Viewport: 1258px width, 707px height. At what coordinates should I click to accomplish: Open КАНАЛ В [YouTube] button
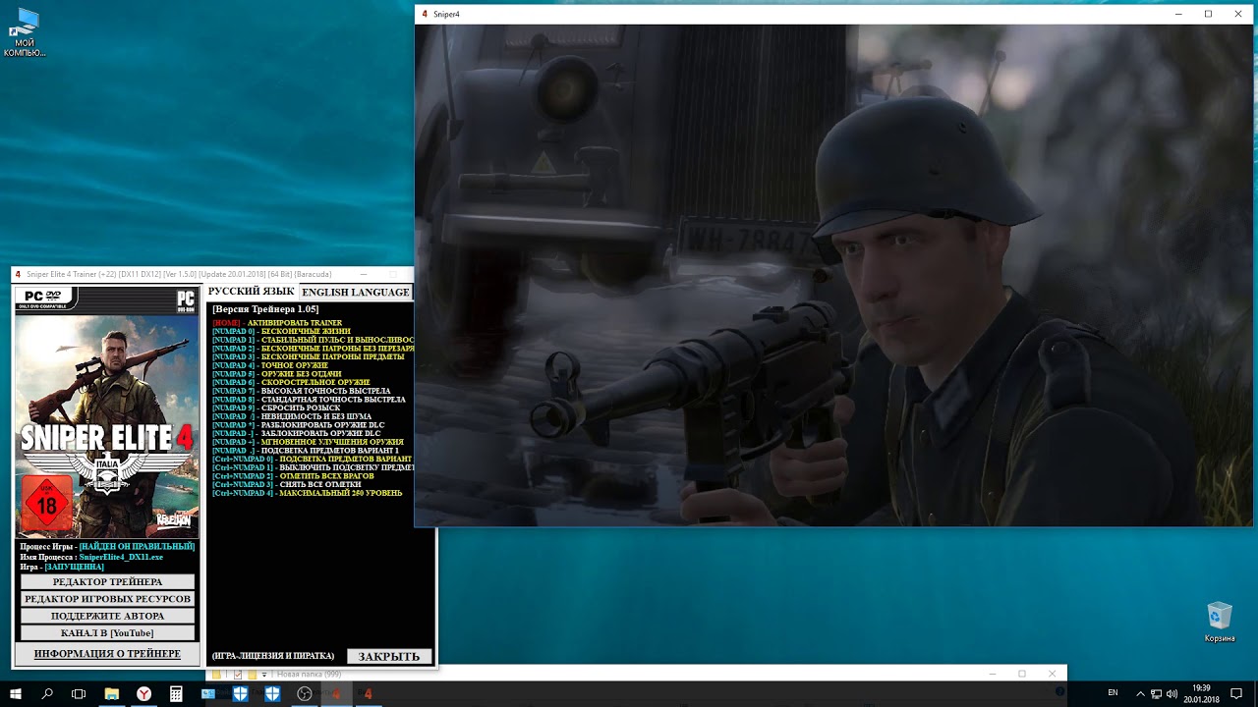coord(107,633)
